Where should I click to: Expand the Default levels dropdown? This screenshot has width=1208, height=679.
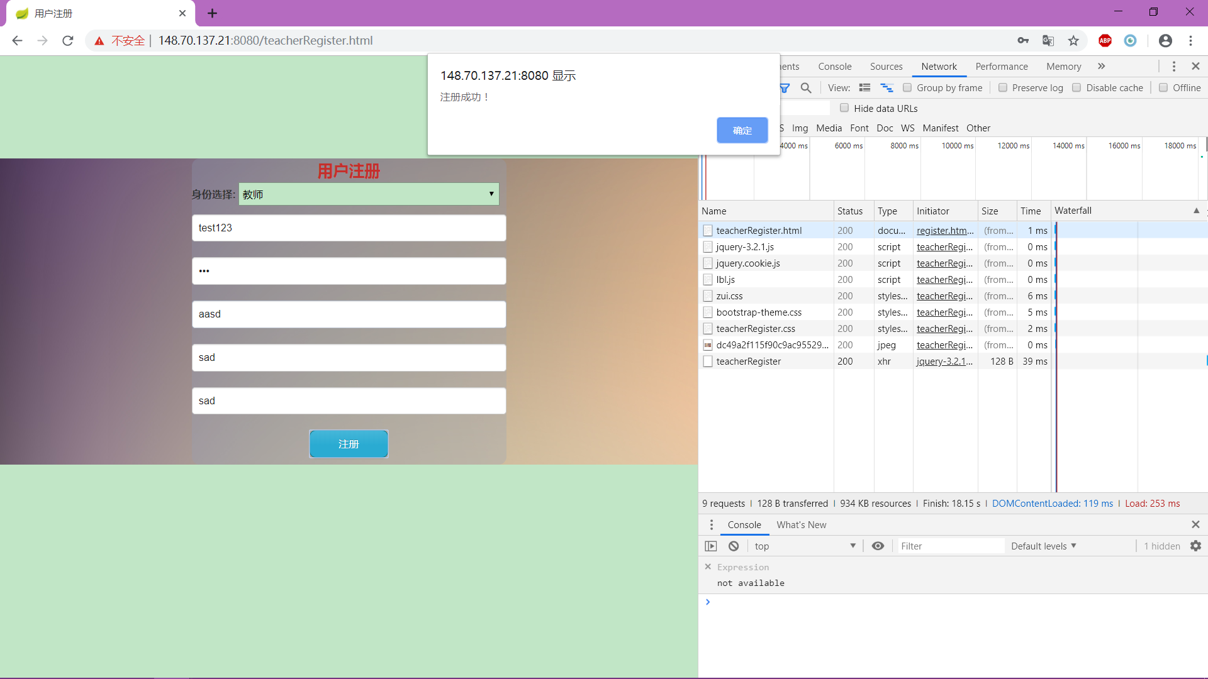(x=1043, y=546)
